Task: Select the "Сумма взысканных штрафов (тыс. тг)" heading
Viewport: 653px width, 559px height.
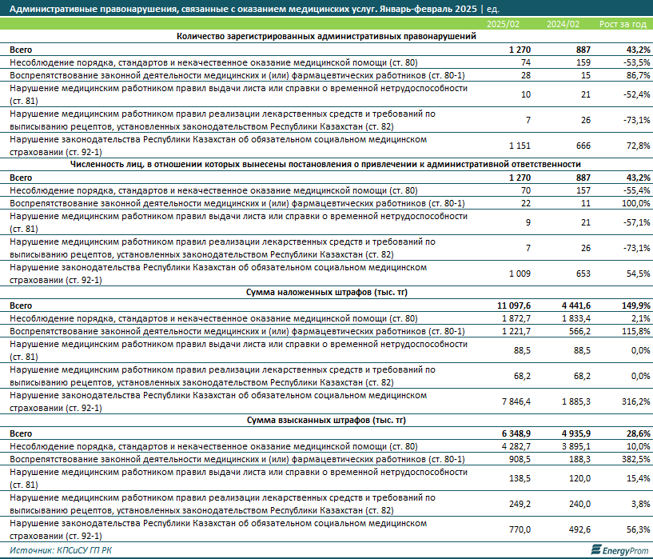Action: click(326, 419)
